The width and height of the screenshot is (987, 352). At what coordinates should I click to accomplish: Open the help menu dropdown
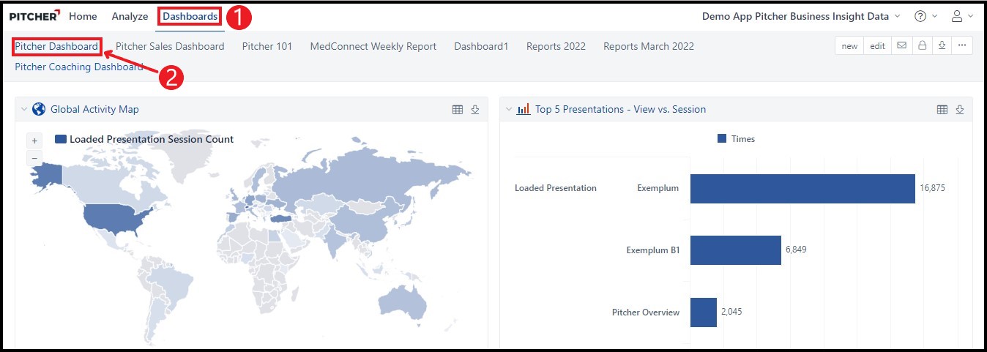click(925, 16)
